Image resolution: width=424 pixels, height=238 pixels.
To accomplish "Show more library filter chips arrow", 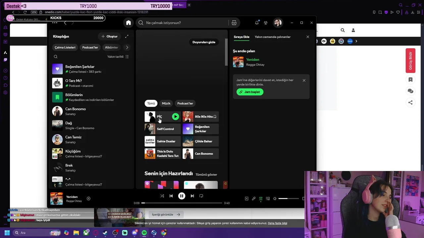I will click(x=127, y=47).
